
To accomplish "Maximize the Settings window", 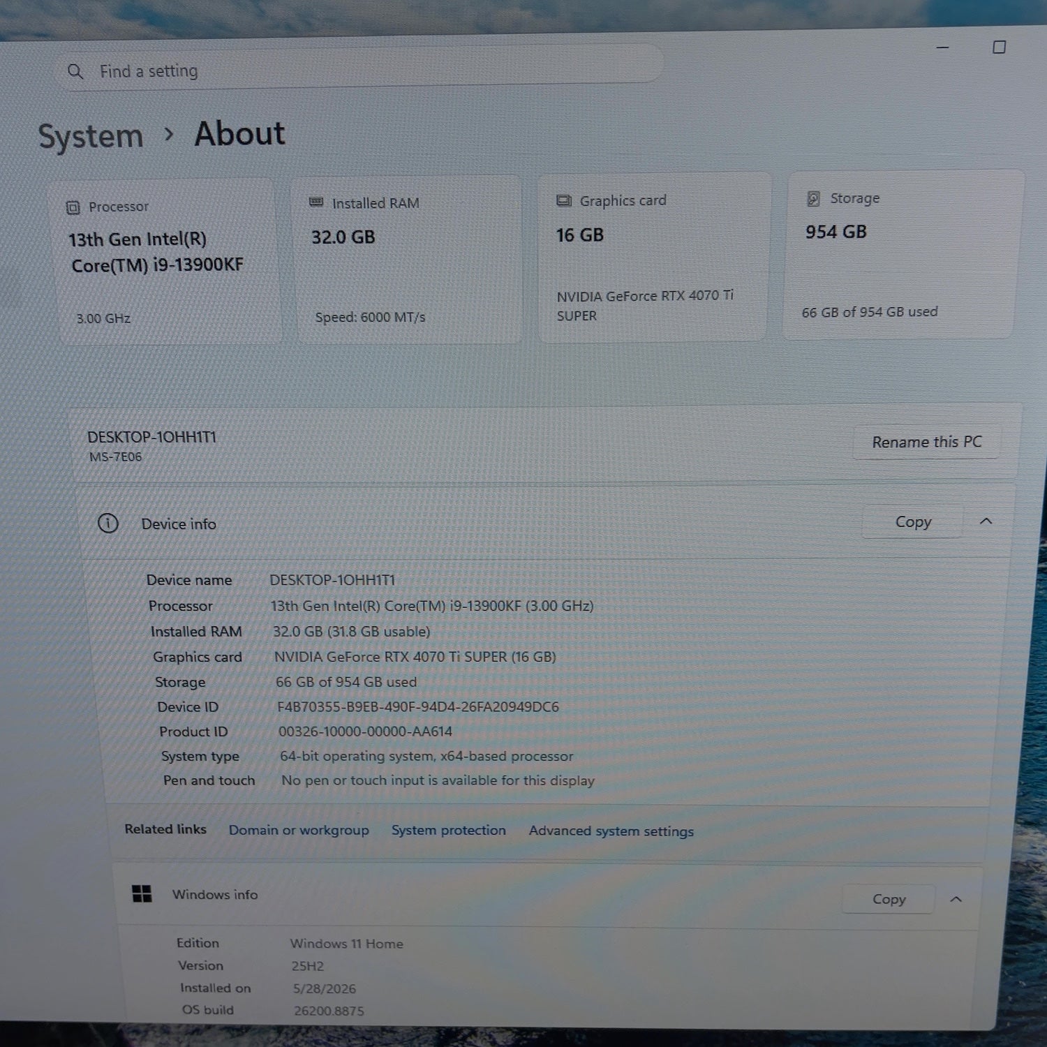I will tap(1000, 47).
